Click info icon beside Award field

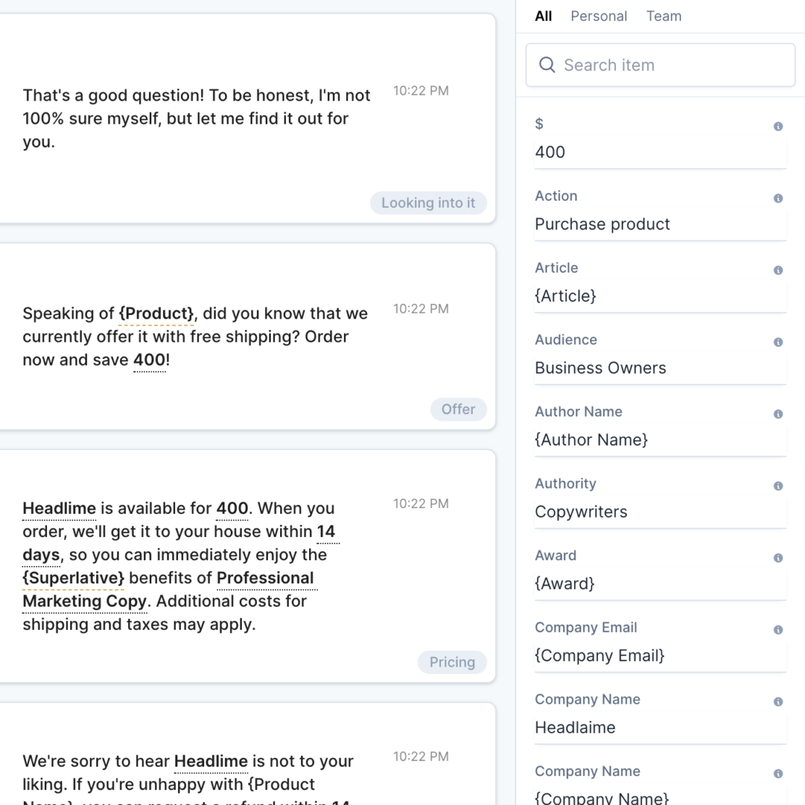778,558
